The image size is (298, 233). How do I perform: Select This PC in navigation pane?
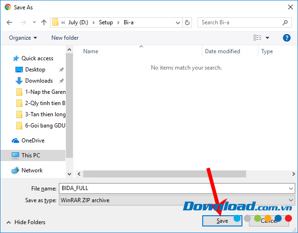(33, 155)
